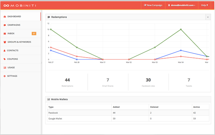The width and height of the screenshot is (215, 135).
Task: Click the blue data point at Feb 27
Action: (51, 50)
